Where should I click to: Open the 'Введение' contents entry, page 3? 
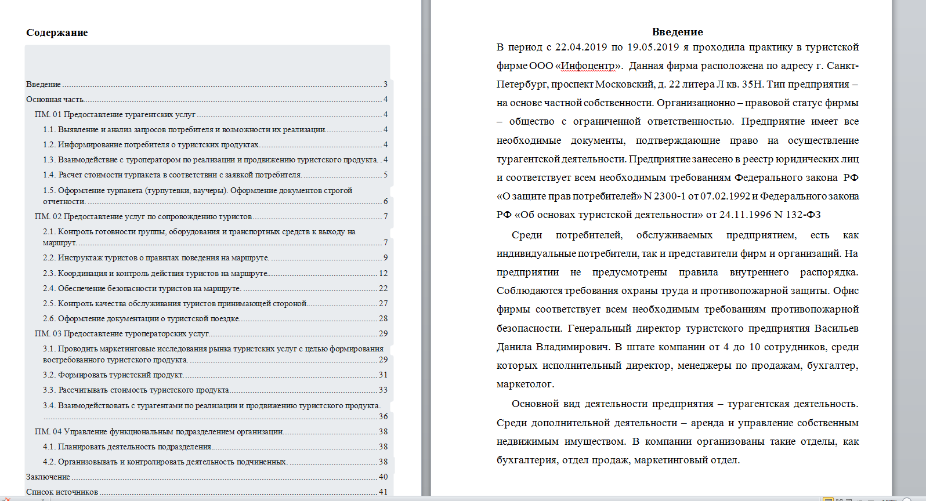[207, 85]
